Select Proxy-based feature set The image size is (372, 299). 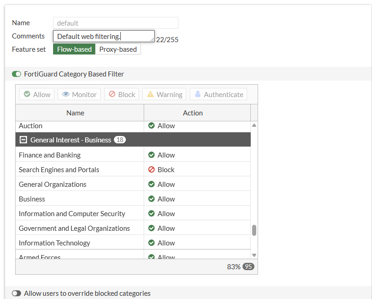point(118,49)
